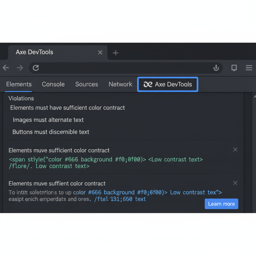Open the Network panel
This screenshot has width=256, height=256.
point(120,84)
